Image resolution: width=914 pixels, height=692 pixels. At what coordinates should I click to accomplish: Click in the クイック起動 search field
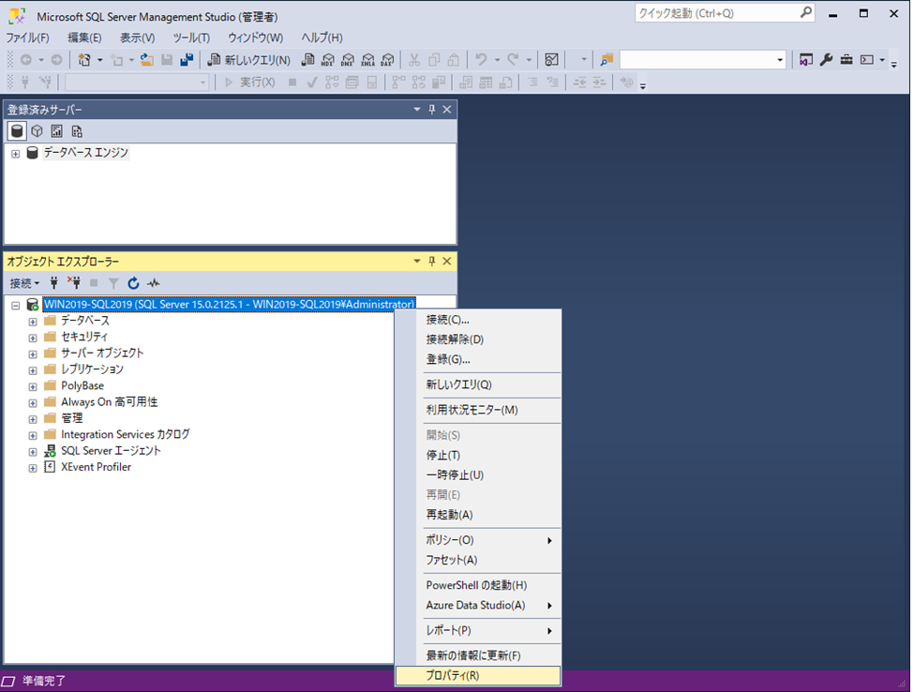tap(716, 13)
